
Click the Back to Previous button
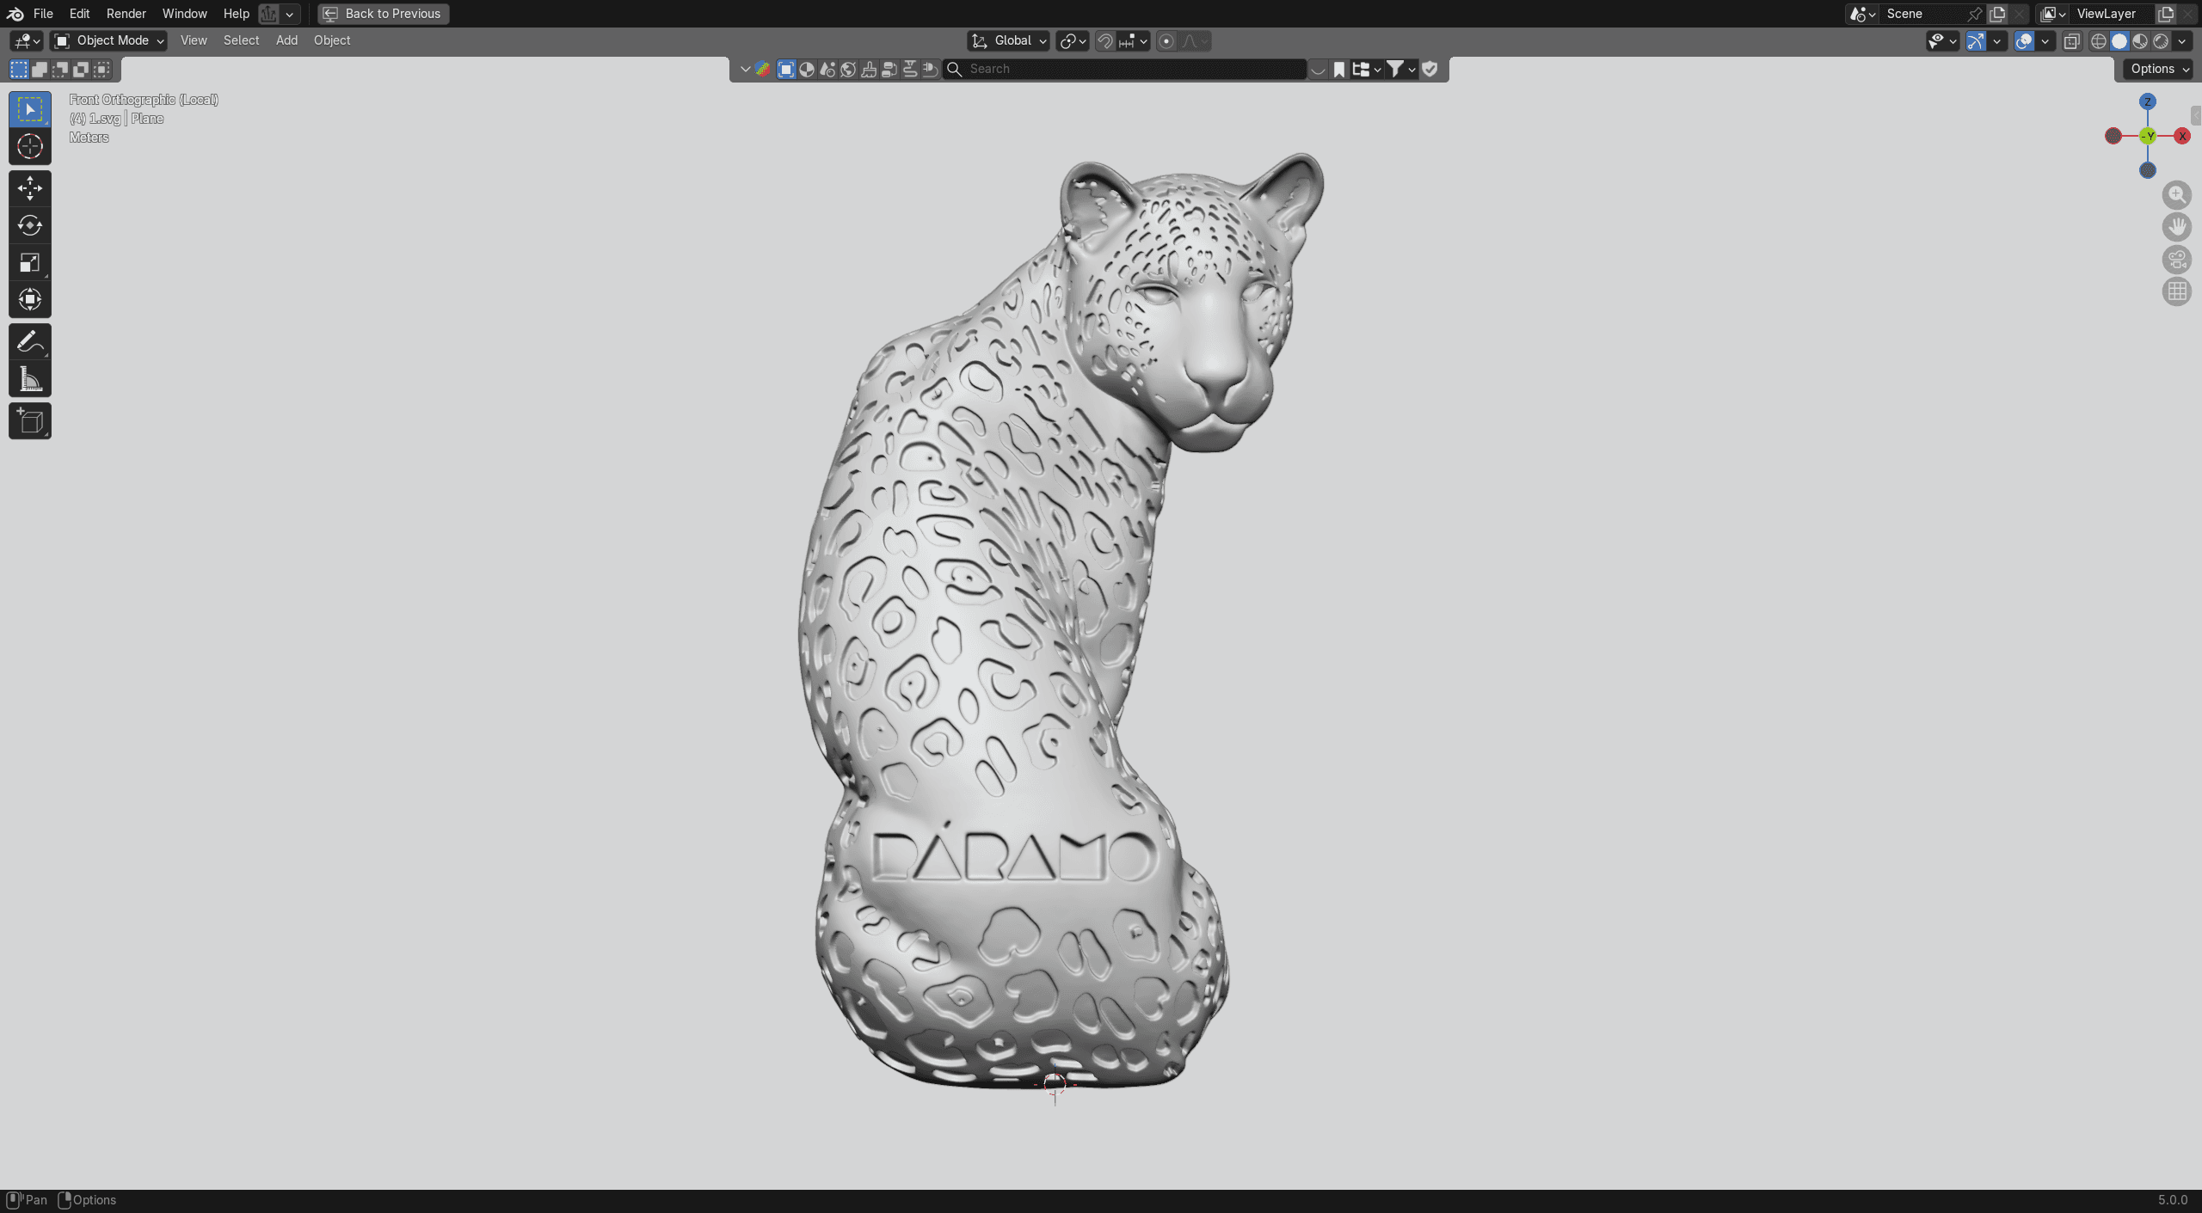(x=383, y=14)
